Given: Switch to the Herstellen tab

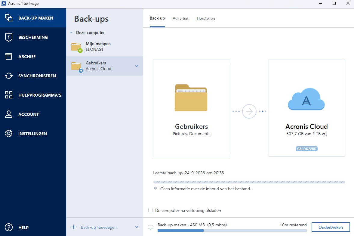Looking at the screenshot, I should [x=206, y=19].
